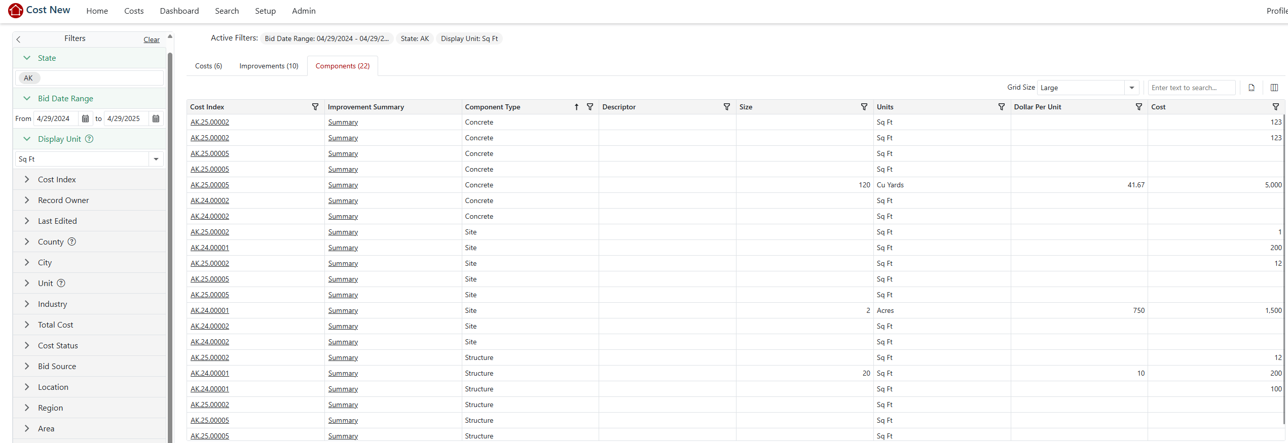Open the Display Unit Sq Ft dropdown
Image resolution: width=1288 pixels, height=443 pixels.
(x=156, y=159)
